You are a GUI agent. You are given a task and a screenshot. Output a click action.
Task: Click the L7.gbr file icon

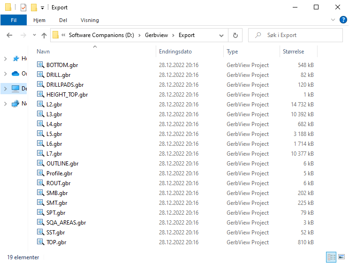coord(40,153)
